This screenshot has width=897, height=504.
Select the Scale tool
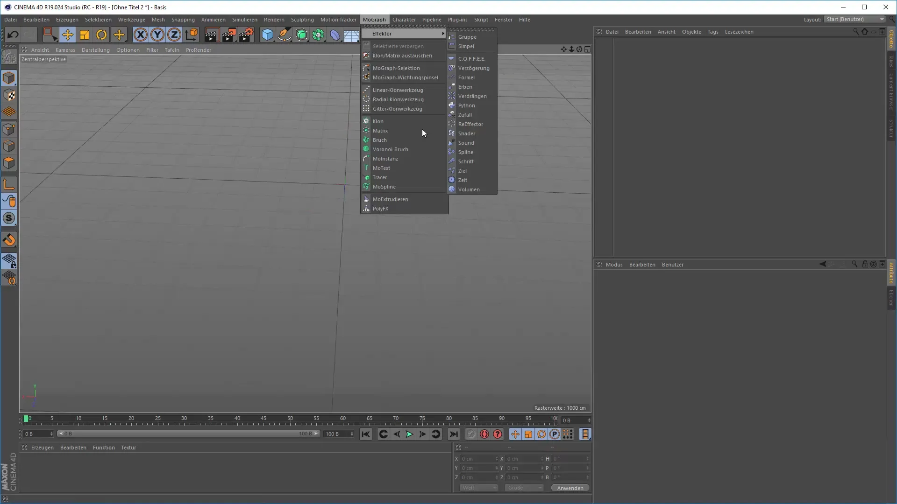(85, 35)
